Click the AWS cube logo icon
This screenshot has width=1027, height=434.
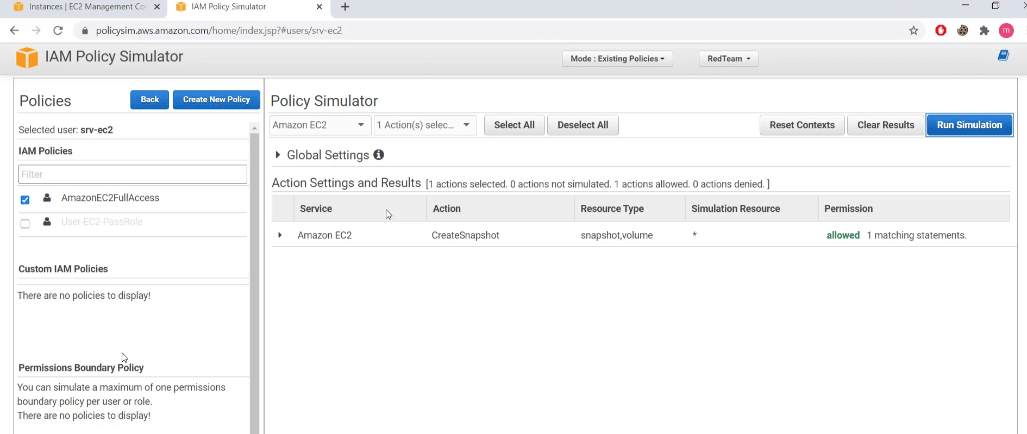[x=27, y=58]
